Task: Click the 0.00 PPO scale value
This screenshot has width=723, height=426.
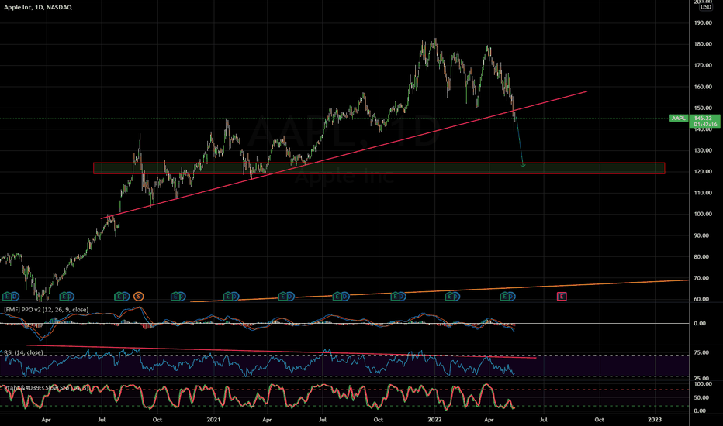Action: click(x=700, y=323)
